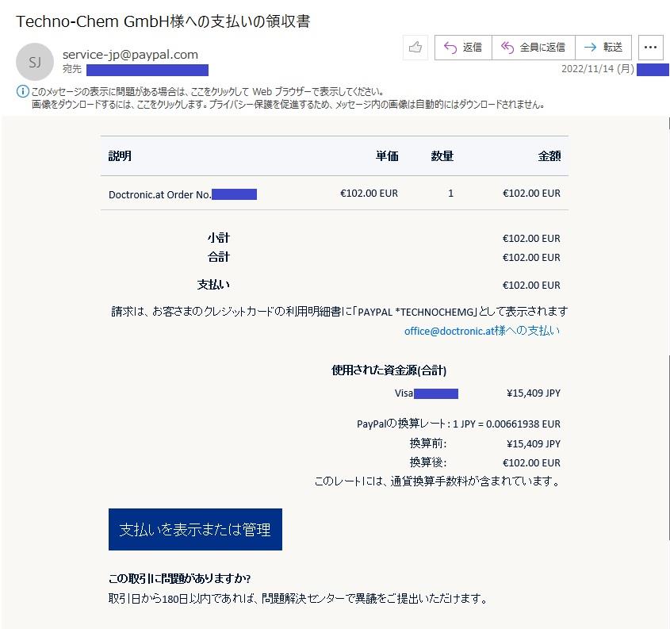
Task: Open the more actions ellipsis menu
Action: [x=650, y=47]
